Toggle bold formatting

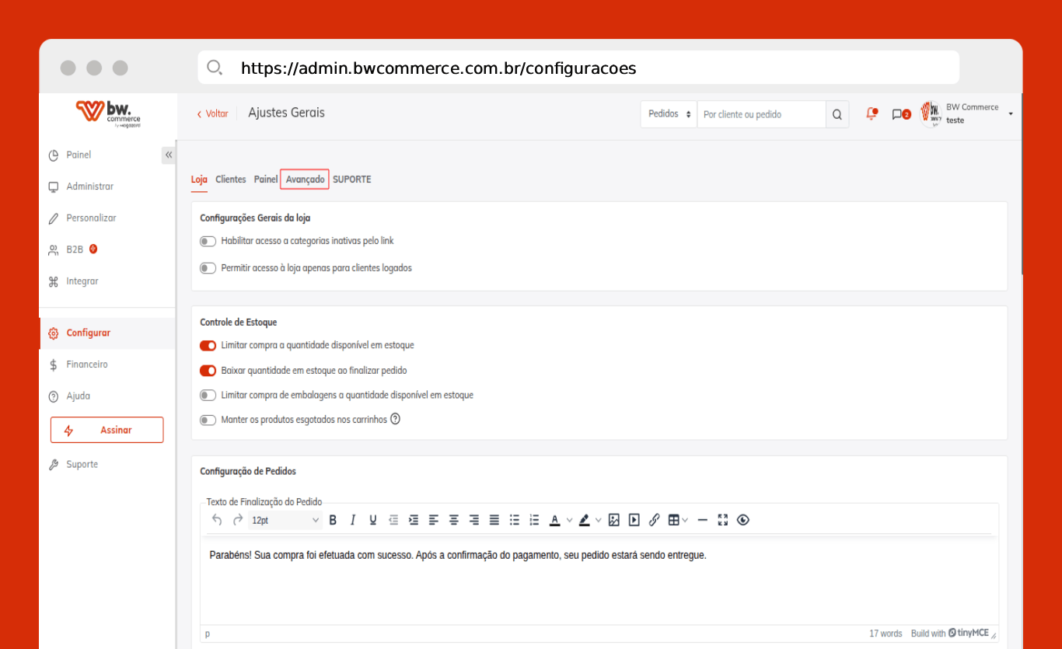click(x=333, y=520)
